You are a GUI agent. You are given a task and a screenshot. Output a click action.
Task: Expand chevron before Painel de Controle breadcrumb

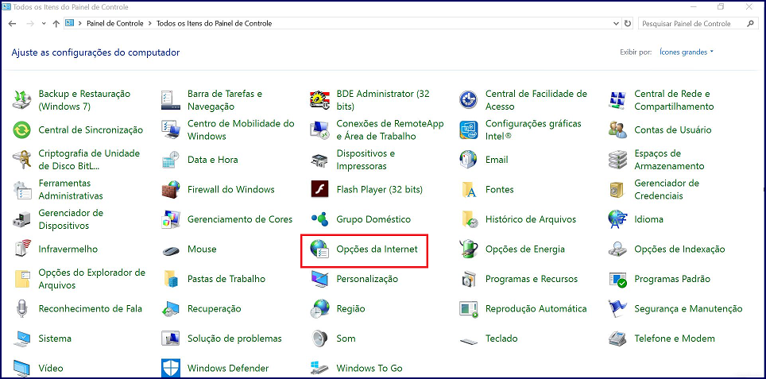(x=80, y=24)
